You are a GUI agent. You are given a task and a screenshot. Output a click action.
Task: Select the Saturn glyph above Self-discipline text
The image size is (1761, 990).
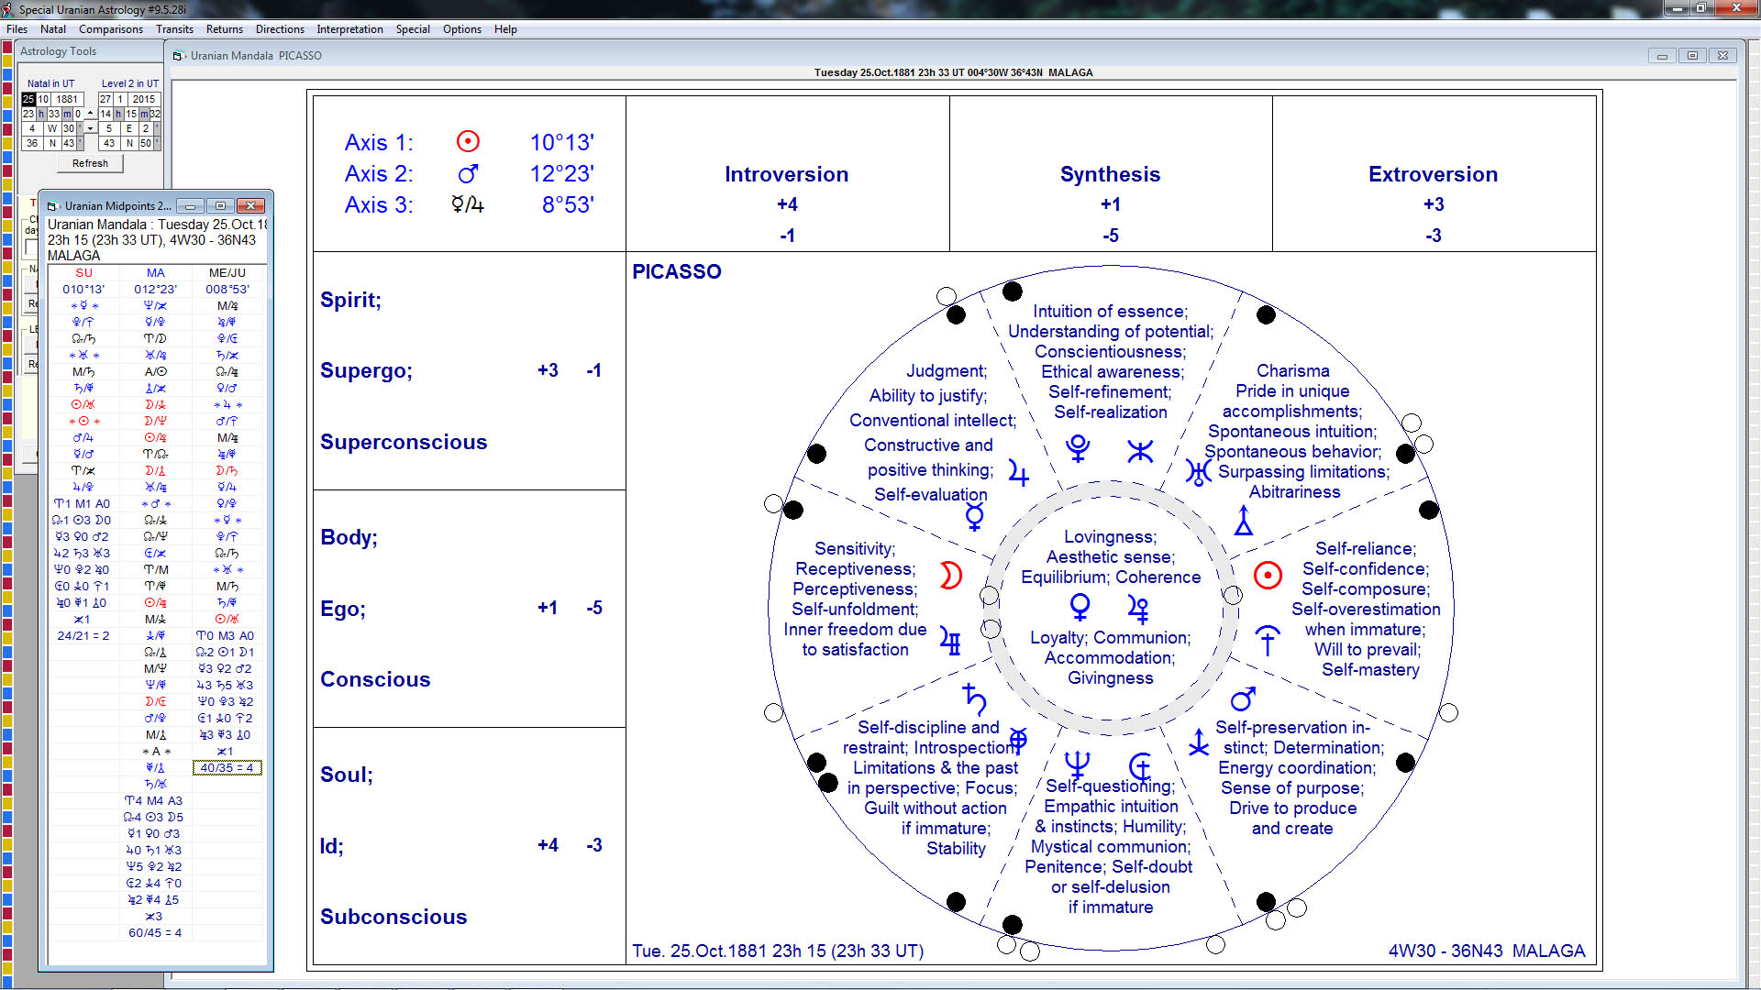pyautogui.click(x=974, y=699)
